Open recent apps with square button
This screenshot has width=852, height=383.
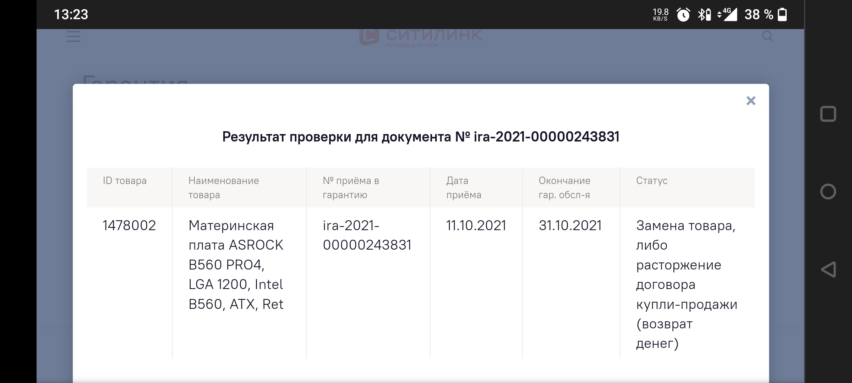828,114
